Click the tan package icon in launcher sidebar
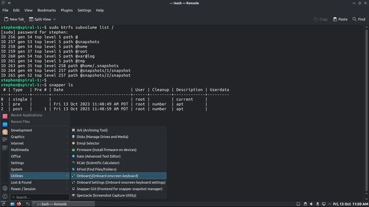 click(x=5, y=132)
